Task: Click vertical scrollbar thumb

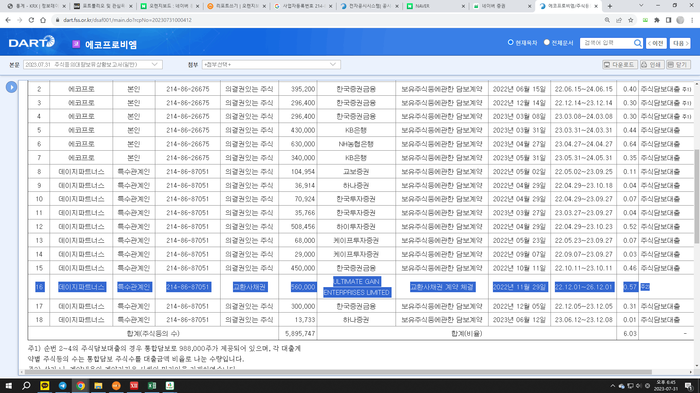Action: pos(697,196)
